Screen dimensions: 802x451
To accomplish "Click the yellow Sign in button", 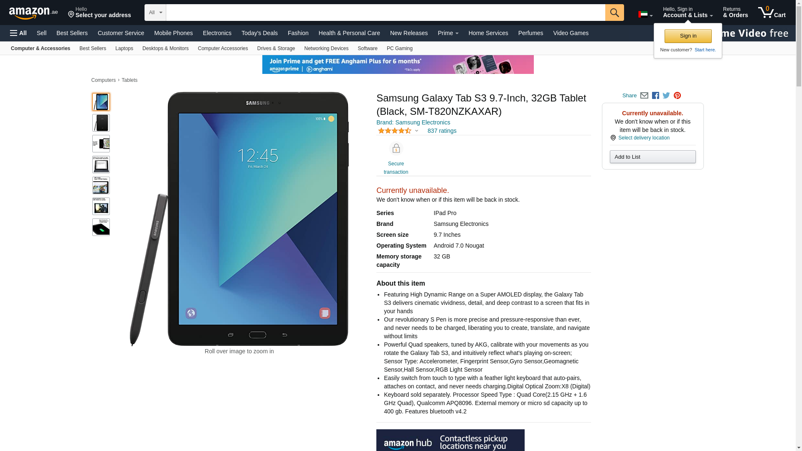I will (688, 36).
